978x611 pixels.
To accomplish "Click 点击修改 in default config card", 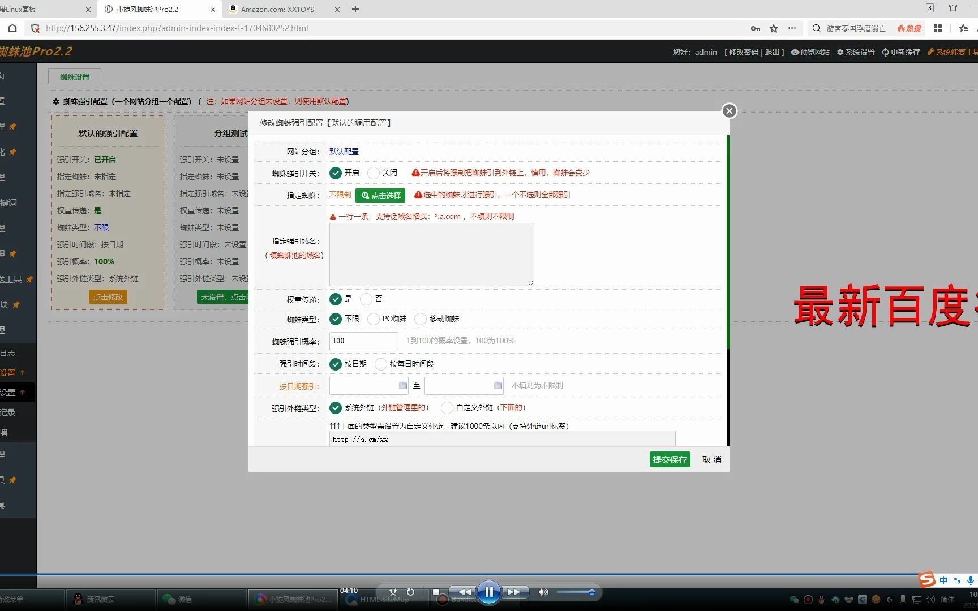I will [x=108, y=296].
